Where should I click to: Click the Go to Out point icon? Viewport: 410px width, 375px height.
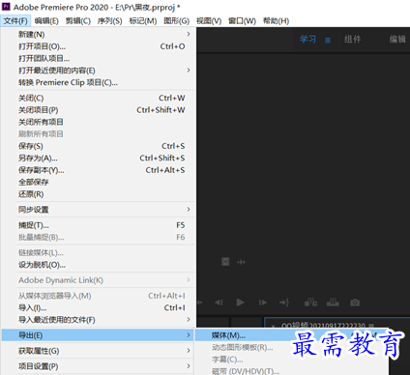pyautogui.click(x=284, y=303)
